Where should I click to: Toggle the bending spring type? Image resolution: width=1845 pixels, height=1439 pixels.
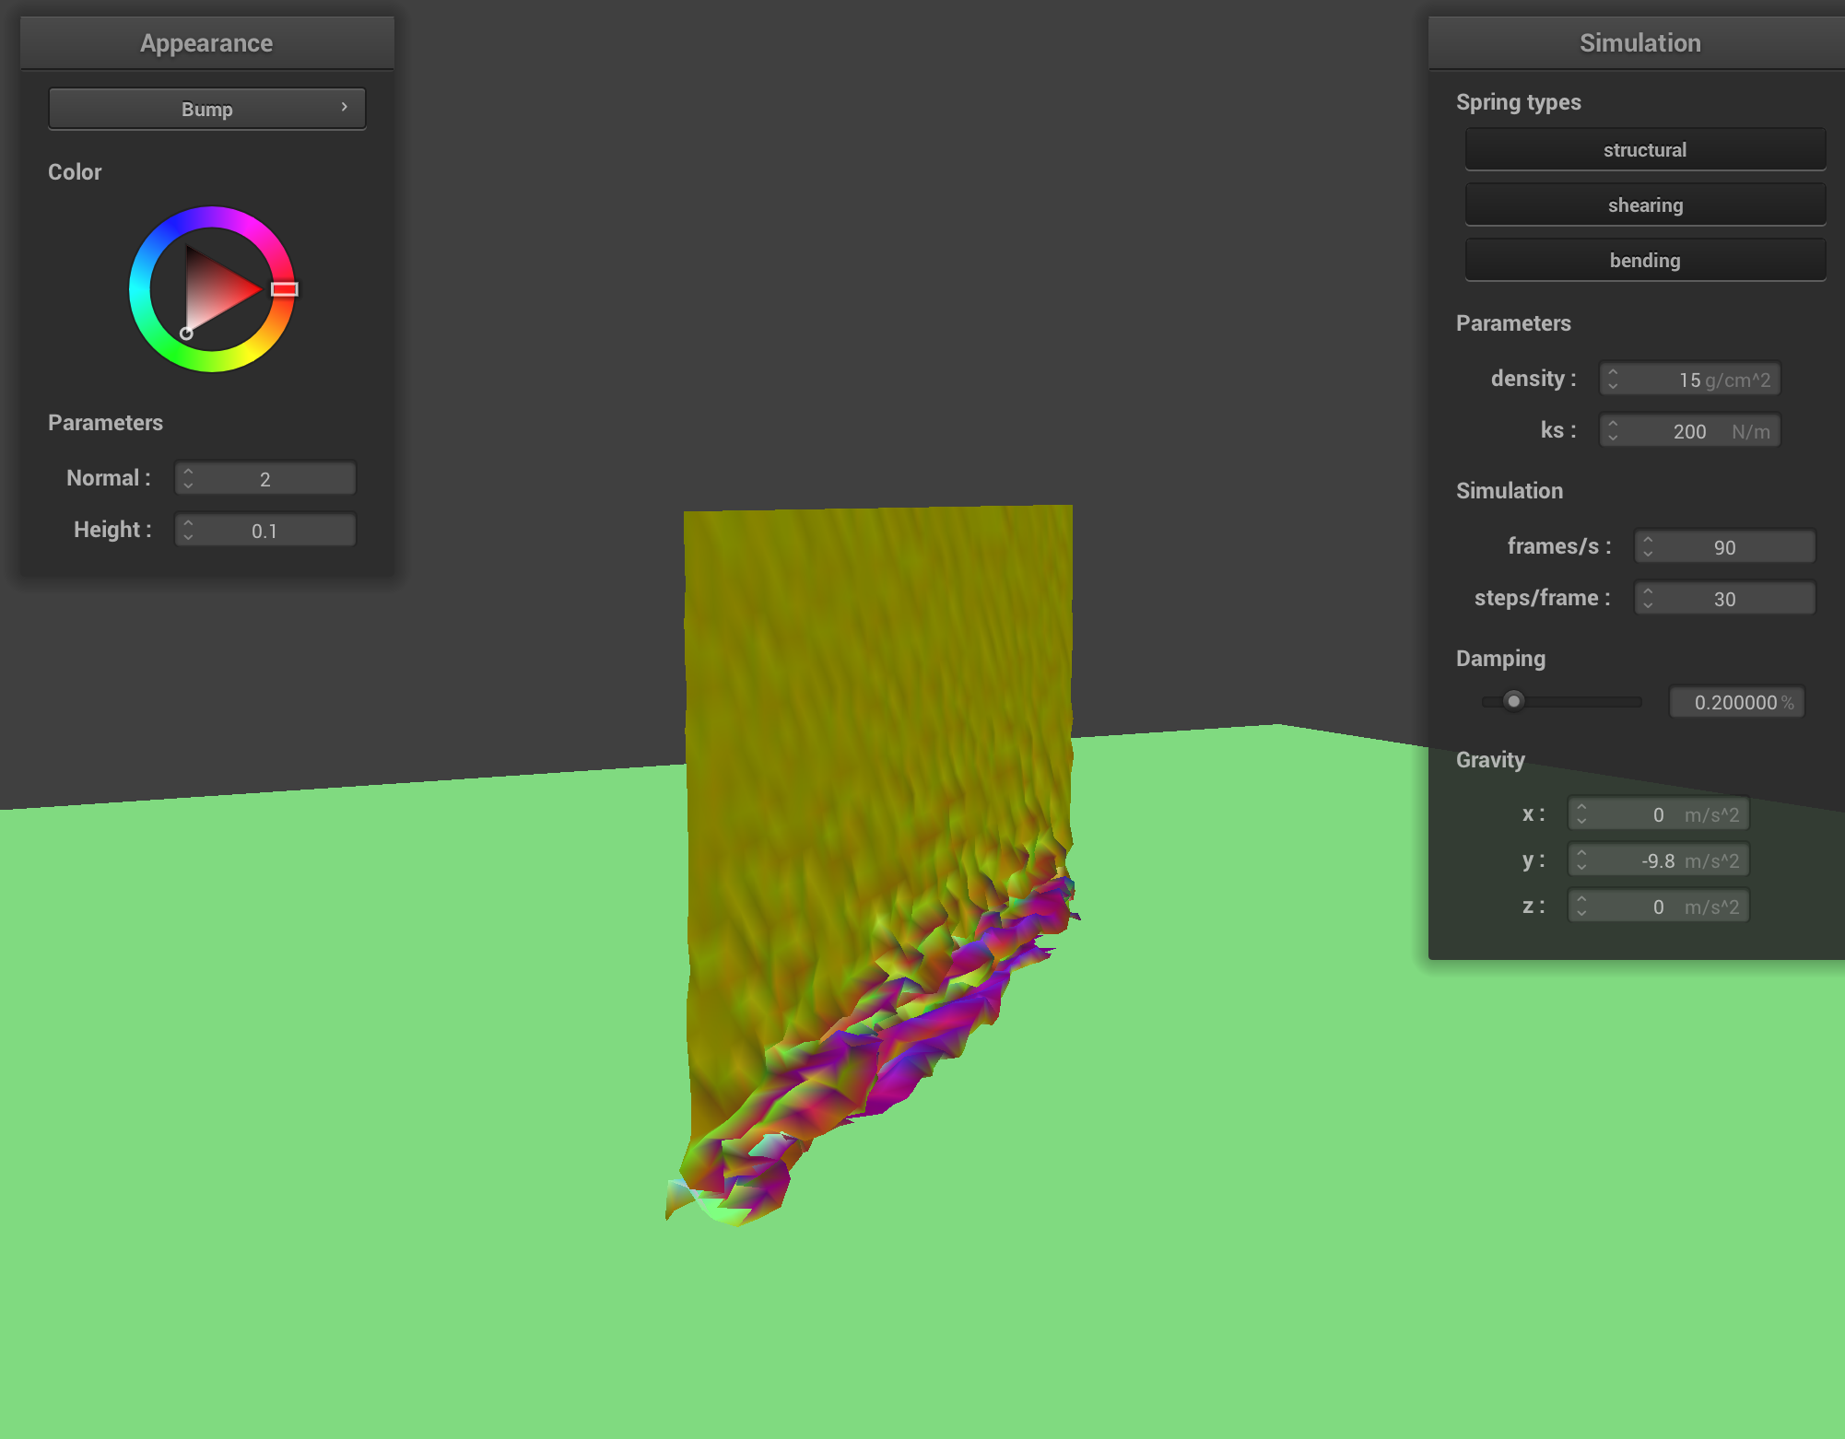point(1645,260)
